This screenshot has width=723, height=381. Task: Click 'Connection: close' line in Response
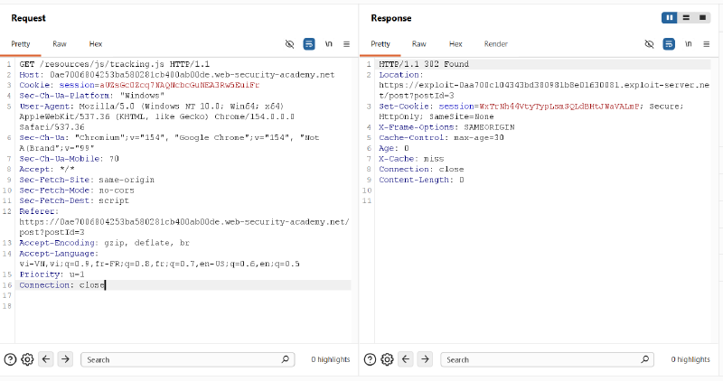tap(421, 170)
